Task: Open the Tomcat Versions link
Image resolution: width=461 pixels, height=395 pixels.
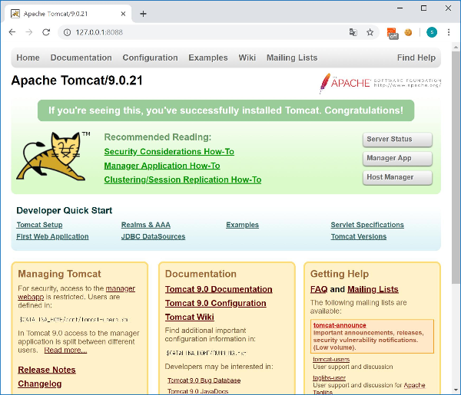Action: tap(359, 236)
